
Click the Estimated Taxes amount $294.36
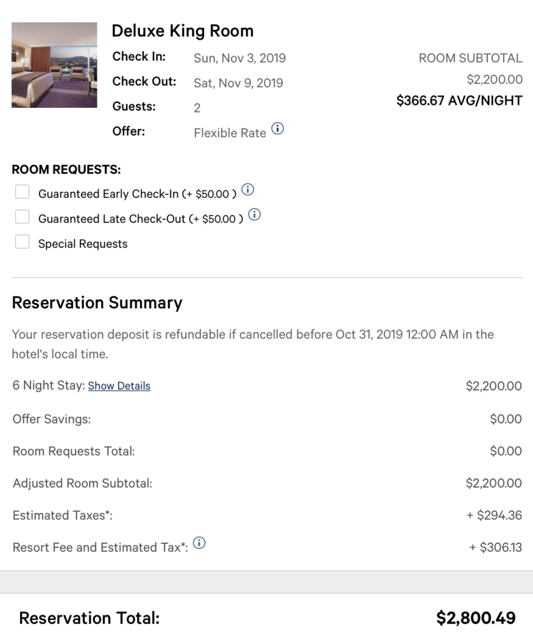tap(494, 515)
